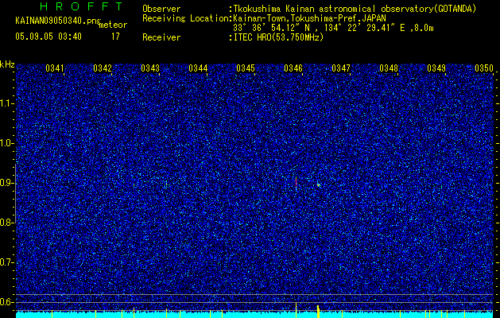Click the 0348 time marker
This screenshot has height=318, width=500.
[x=389, y=68]
